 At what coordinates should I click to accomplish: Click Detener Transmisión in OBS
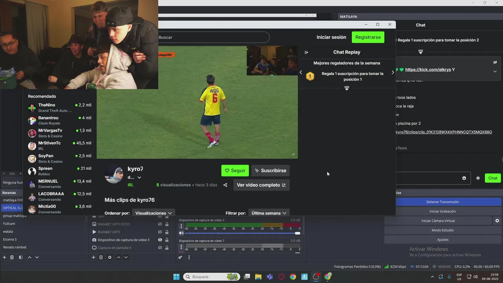click(442, 202)
